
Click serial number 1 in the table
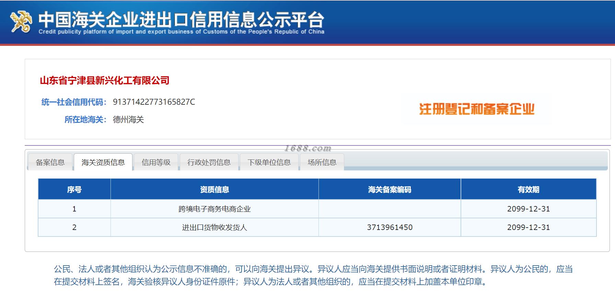point(74,209)
